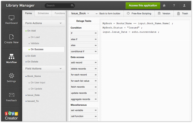Expand the Issue_Date field node

[33, 95]
